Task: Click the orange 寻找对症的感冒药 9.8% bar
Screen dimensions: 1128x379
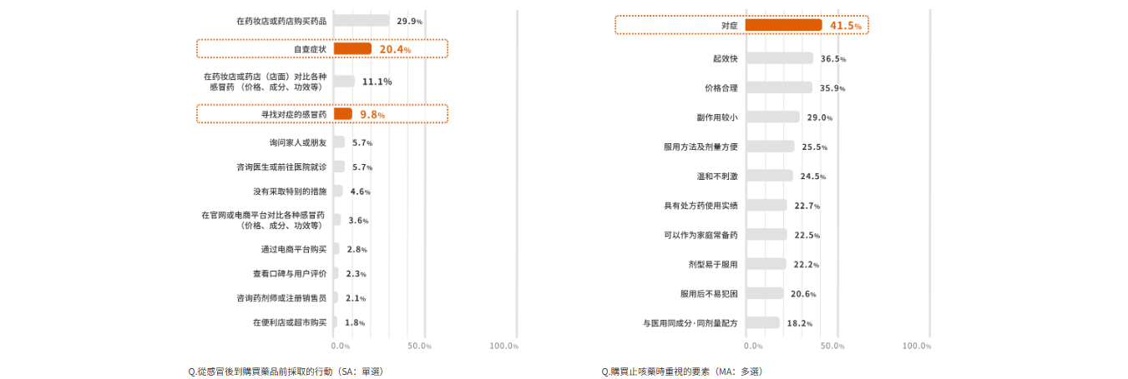Action: (343, 113)
